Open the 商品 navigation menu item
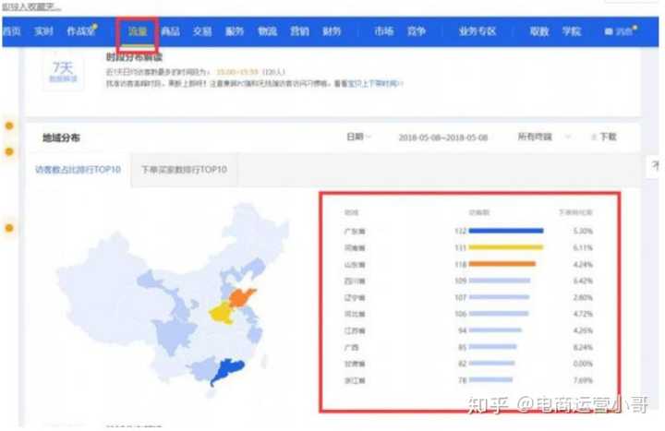Screen dimensions: 665x431 (x=170, y=31)
